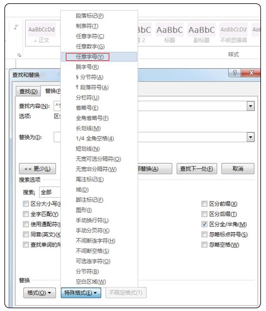Screen dimensions: 266x311
Task: Enable 区分前缀(X) checkbox
Action: tap(204, 204)
